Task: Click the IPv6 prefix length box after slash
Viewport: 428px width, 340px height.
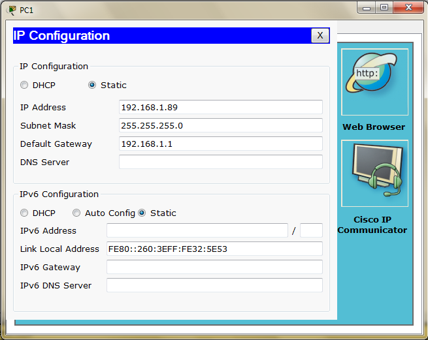Action: point(311,230)
